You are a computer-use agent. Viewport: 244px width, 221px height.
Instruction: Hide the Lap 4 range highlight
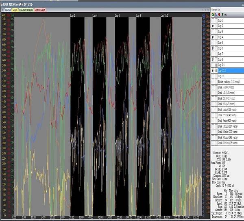point(213,37)
